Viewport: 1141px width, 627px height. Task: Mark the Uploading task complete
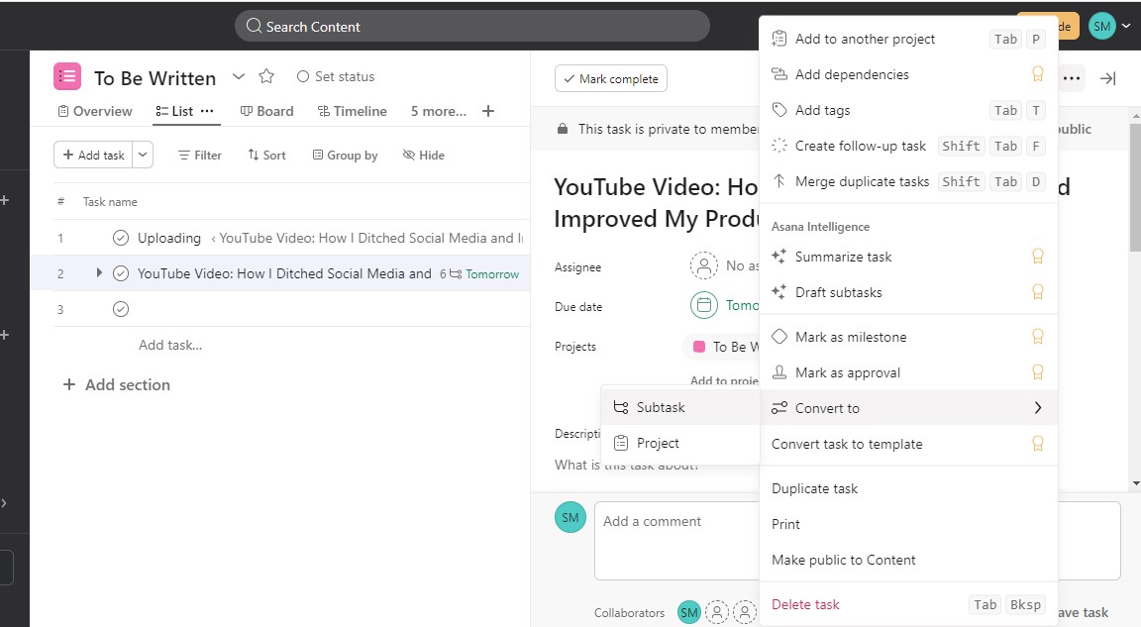[121, 238]
